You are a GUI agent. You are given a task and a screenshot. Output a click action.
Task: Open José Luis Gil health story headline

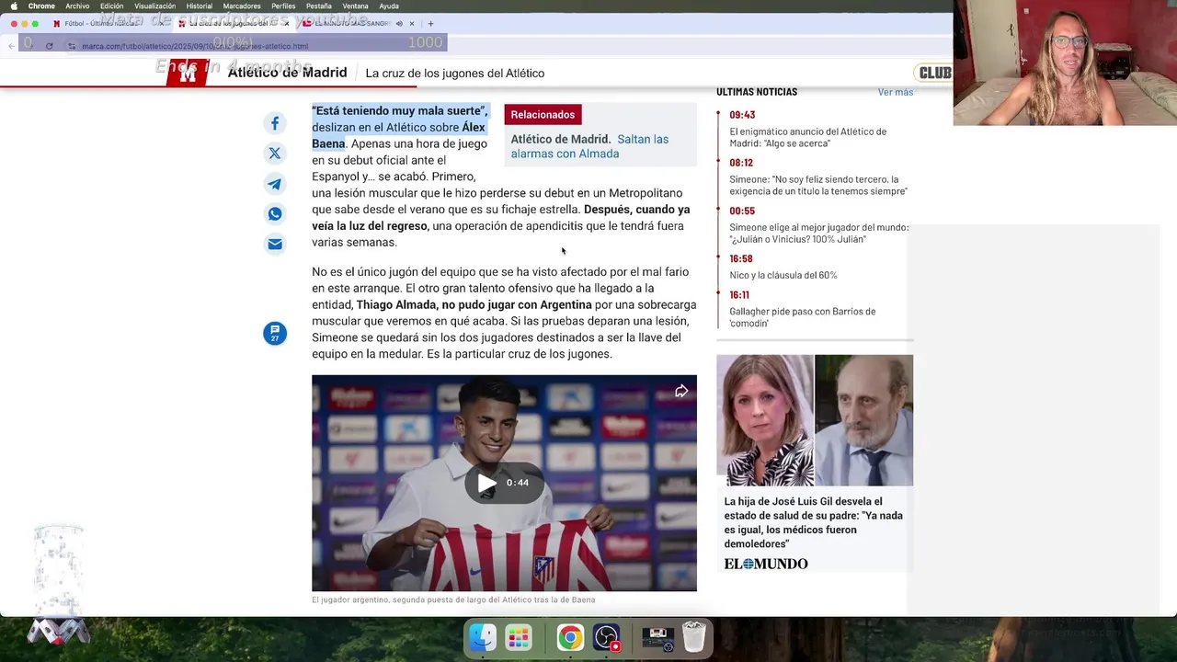point(814,522)
